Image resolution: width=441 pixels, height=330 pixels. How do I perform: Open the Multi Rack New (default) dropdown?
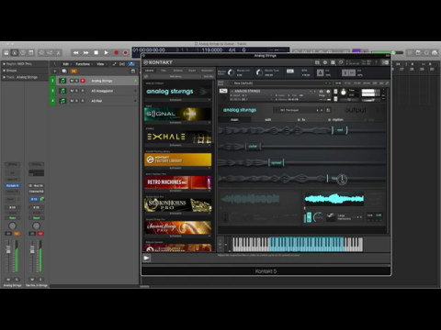tap(280, 83)
